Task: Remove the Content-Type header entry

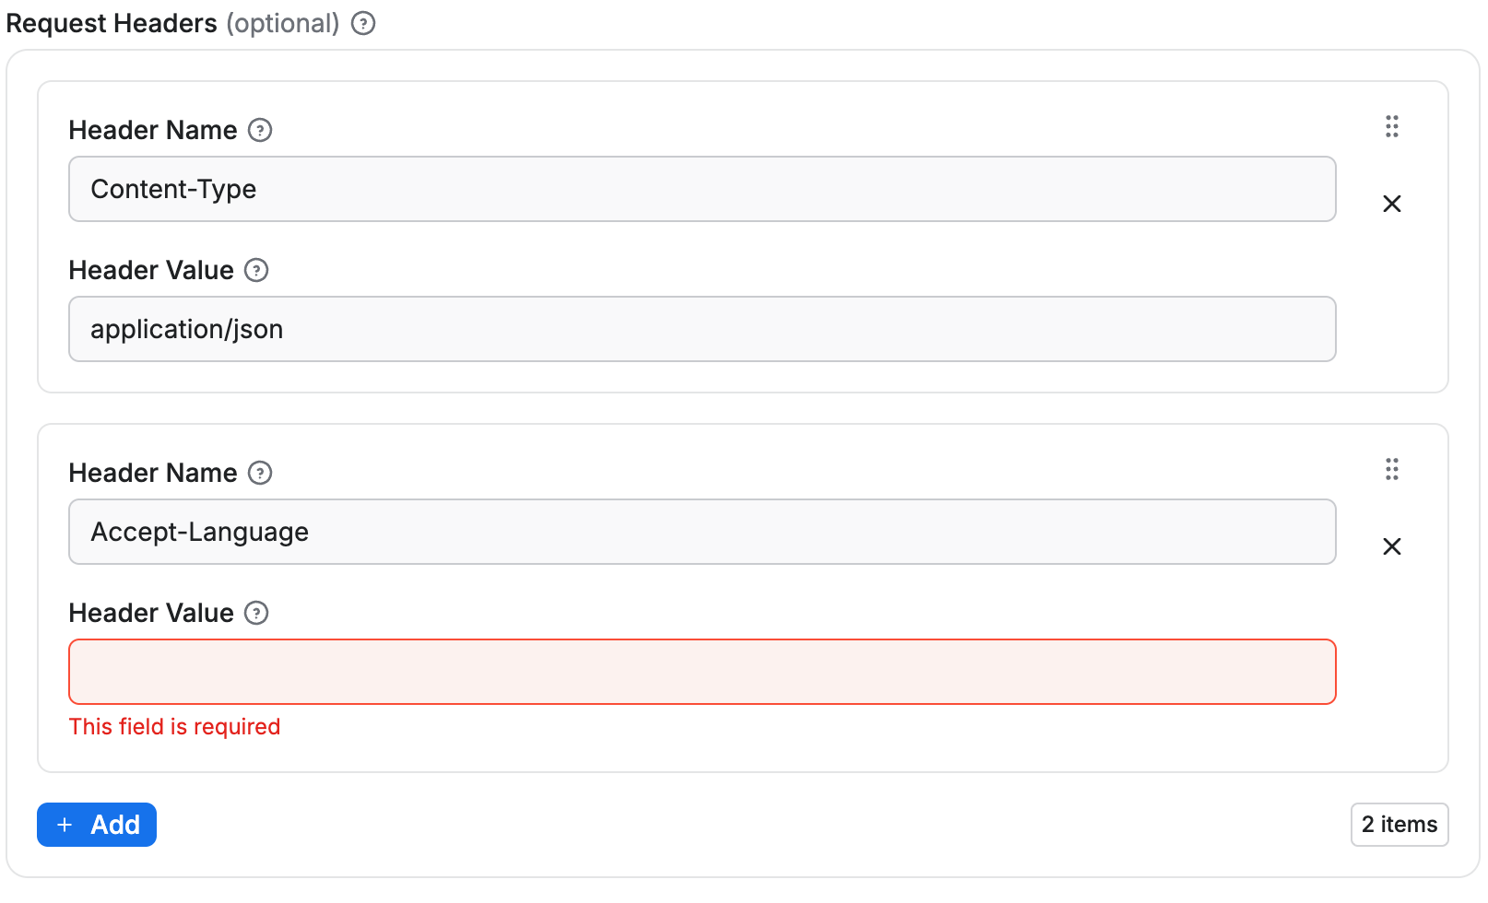Action: pyautogui.click(x=1392, y=204)
